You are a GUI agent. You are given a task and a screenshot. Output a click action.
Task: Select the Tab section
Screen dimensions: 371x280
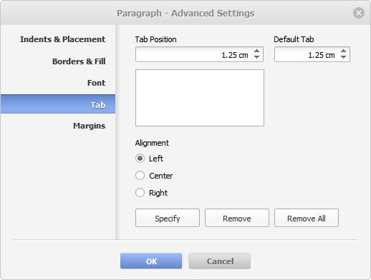tap(58, 104)
